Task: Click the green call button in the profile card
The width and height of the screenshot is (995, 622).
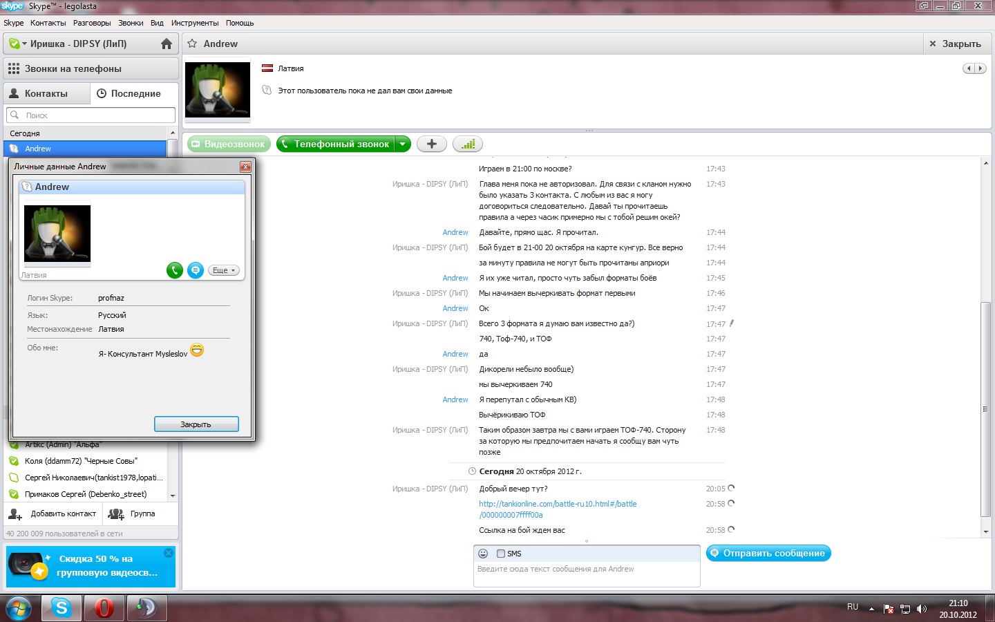Action: [x=175, y=270]
